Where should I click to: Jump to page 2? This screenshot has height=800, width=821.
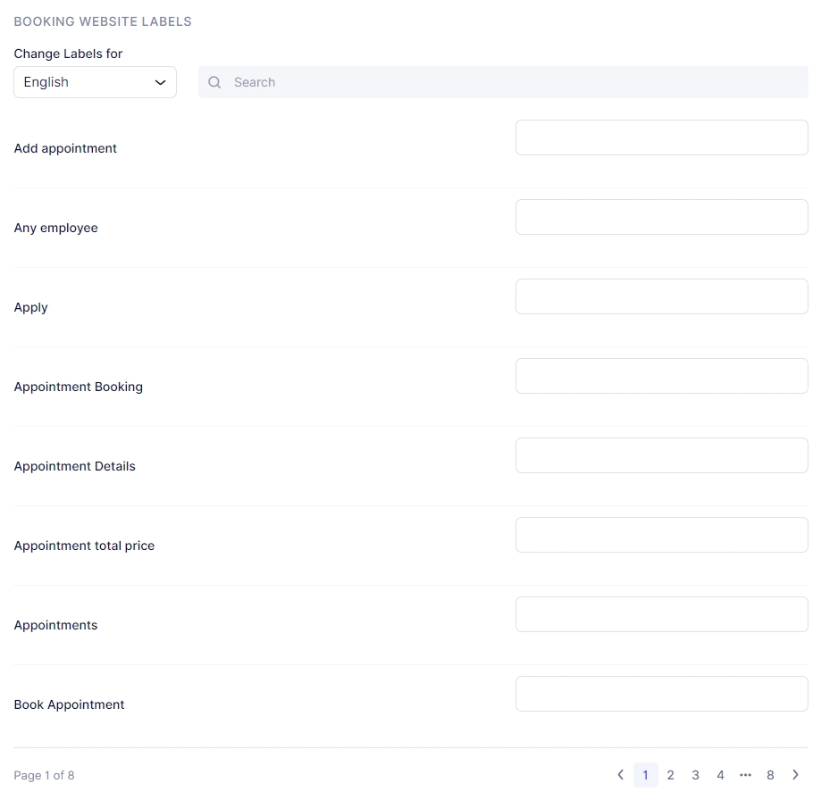[670, 775]
